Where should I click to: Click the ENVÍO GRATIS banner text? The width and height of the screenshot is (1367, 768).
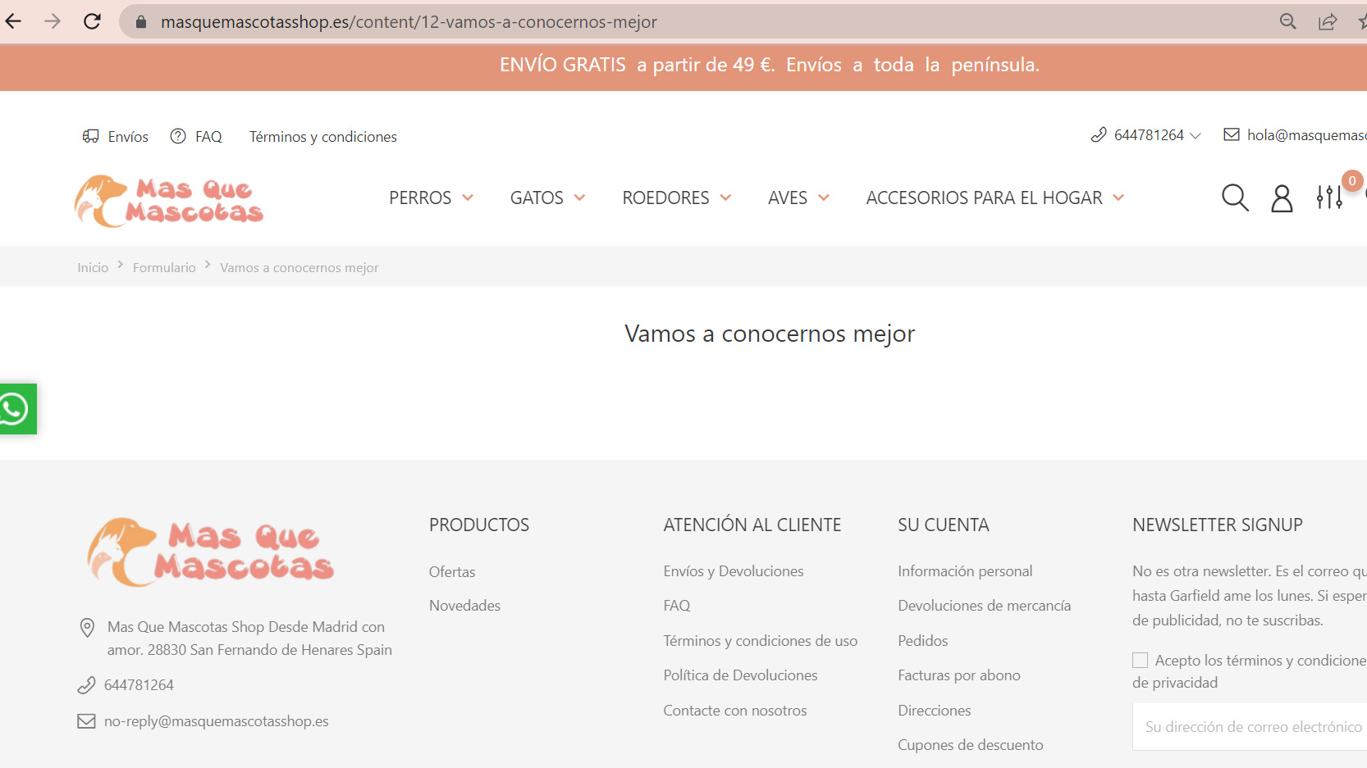click(x=770, y=65)
